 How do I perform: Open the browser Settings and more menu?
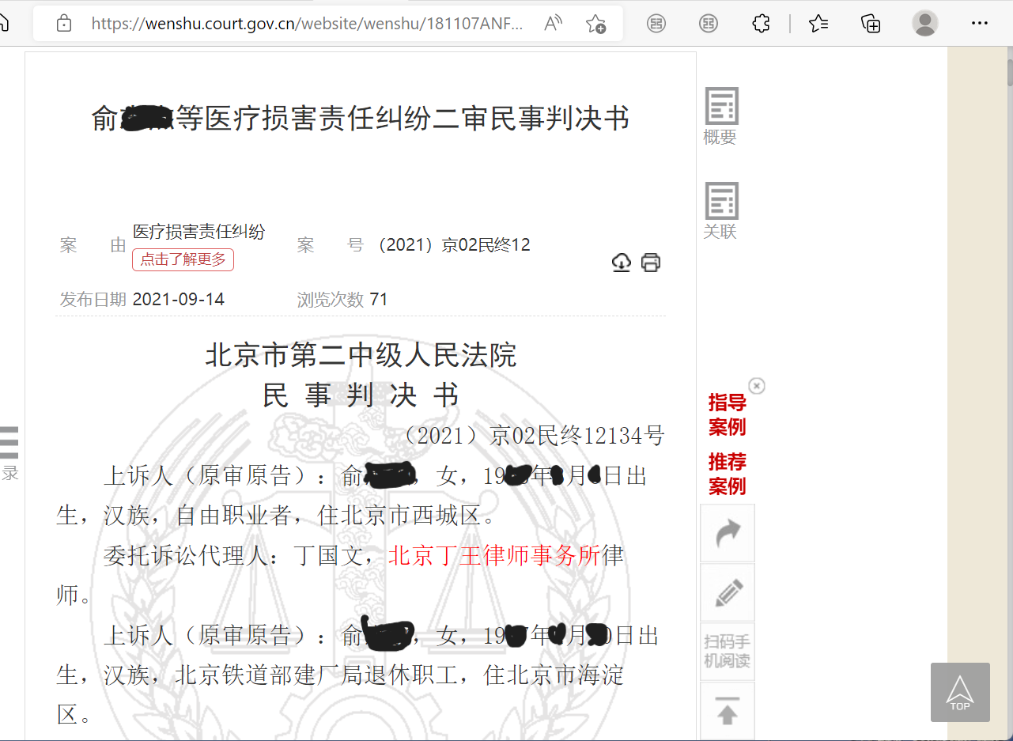pos(980,24)
